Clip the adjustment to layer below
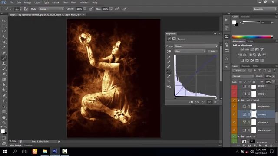 191,102
